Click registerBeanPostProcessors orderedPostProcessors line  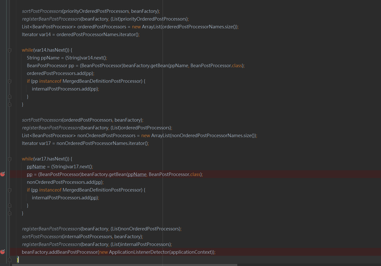coord(97,128)
